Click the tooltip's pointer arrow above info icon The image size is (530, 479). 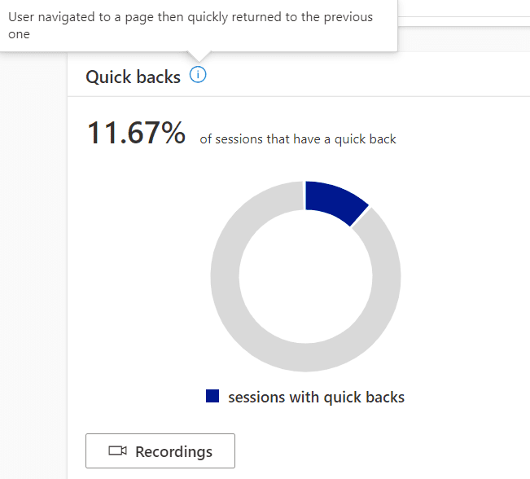tap(199, 57)
